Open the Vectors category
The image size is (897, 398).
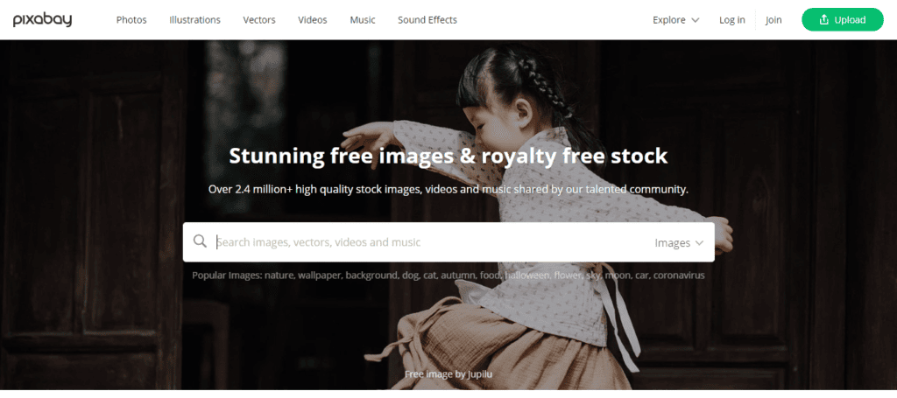click(x=259, y=20)
